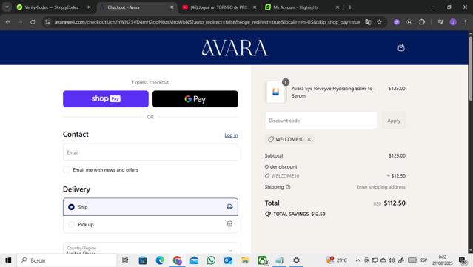
Task: Click the store icon in Pick up option
Action: point(229,223)
